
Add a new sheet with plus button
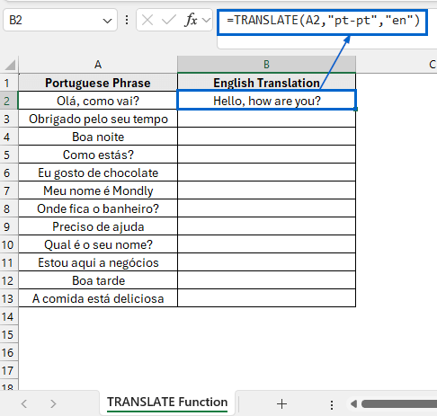point(281,403)
